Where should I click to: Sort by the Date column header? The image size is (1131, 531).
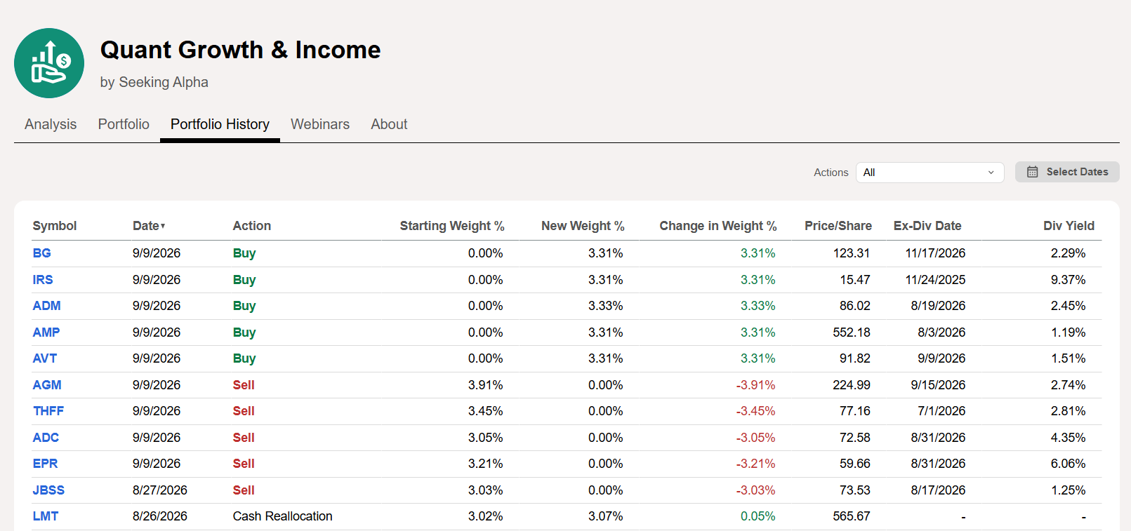[x=149, y=226]
